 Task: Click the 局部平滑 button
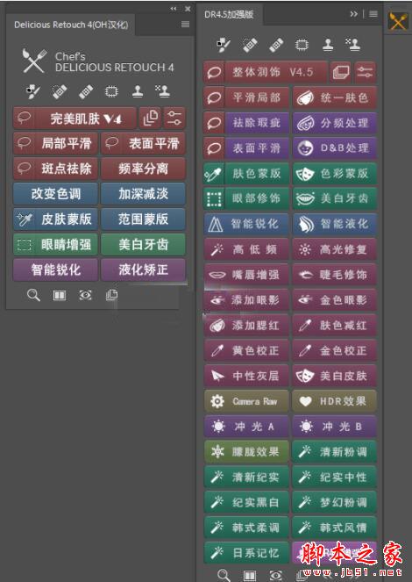point(55,144)
